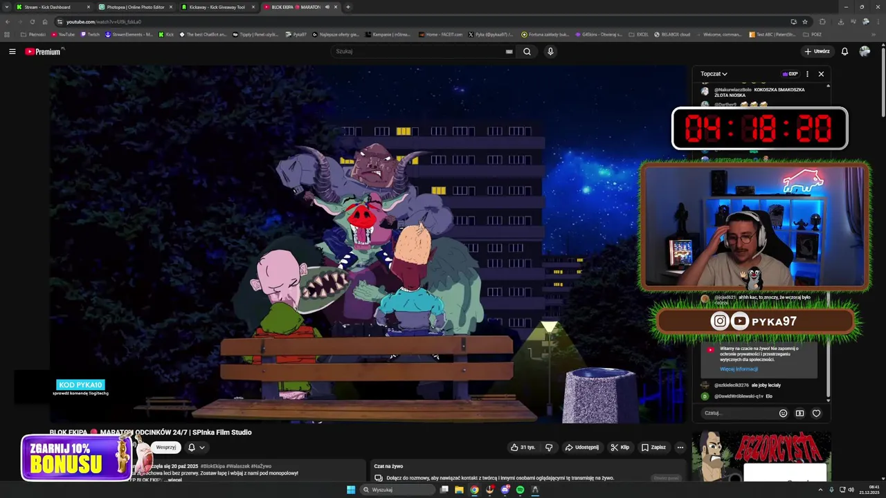Click the Super Chat dollar icon
The height and width of the screenshot is (498, 886).
(x=799, y=413)
